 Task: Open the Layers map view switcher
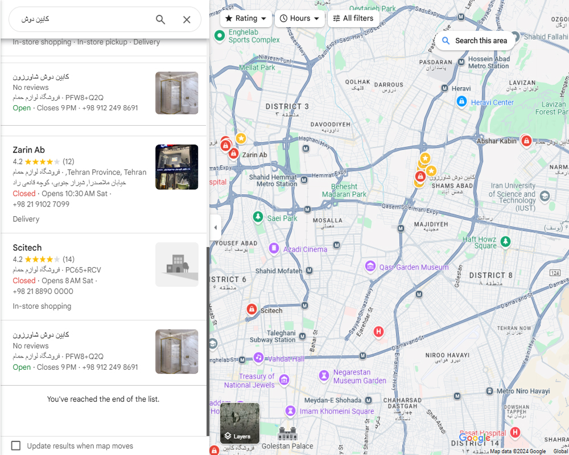240,423
